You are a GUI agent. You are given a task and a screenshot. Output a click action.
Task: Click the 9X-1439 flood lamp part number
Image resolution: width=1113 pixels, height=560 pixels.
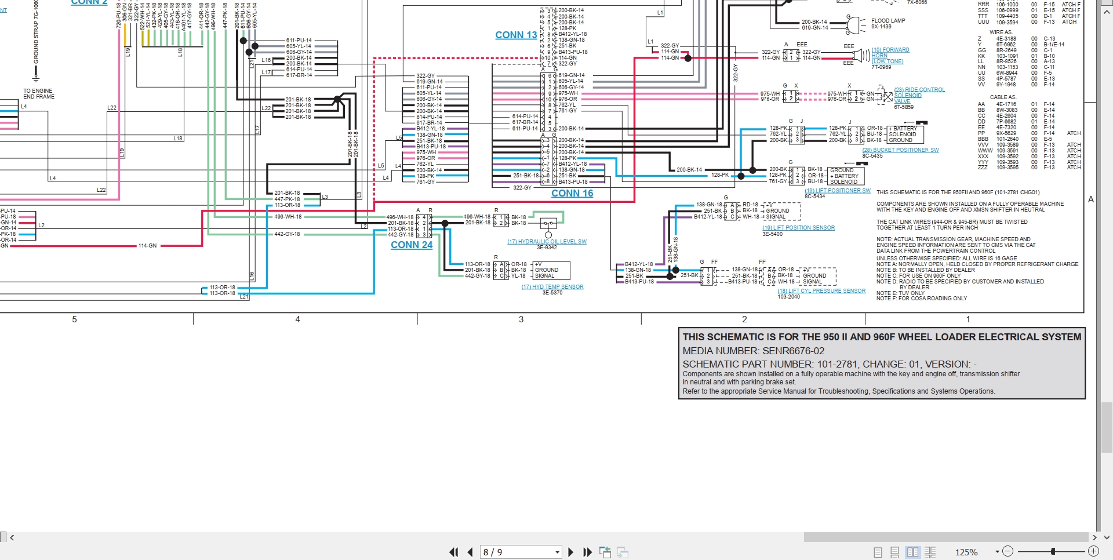pyautogui.click(x=881, y=27)
